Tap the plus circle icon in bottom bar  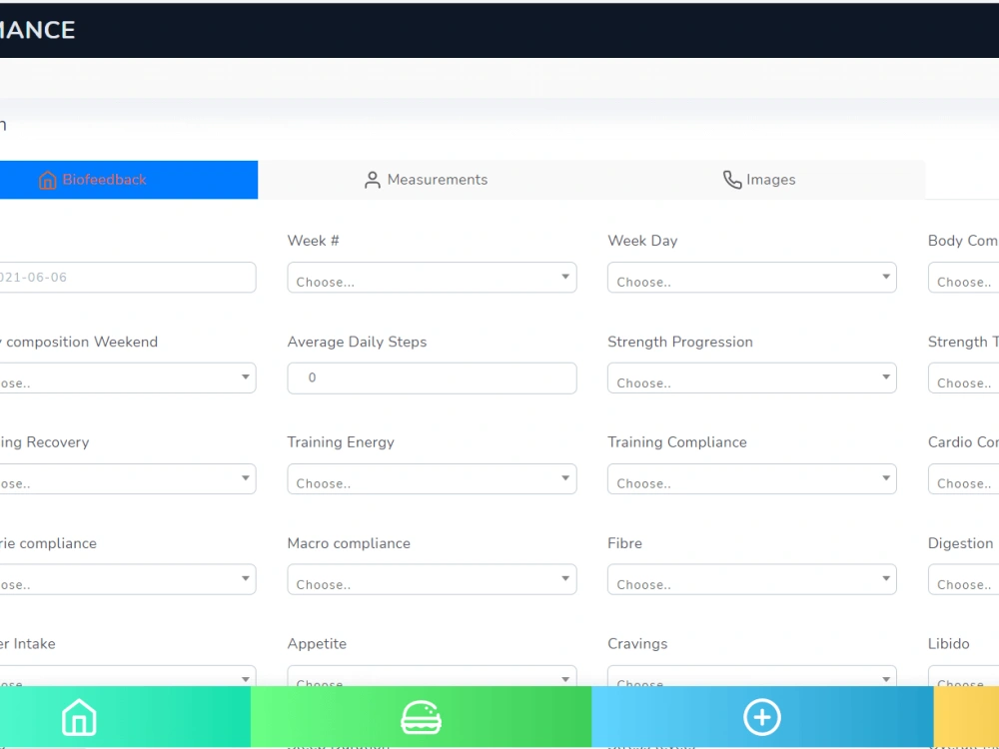762,717
